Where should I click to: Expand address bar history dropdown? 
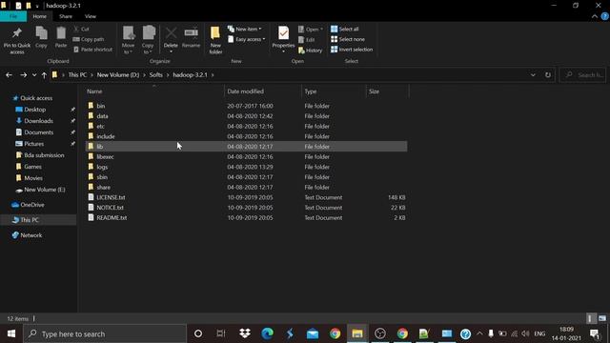tap(533, 75)
